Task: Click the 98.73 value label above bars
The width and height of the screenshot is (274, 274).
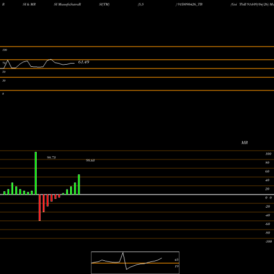Action: point(52,157)
